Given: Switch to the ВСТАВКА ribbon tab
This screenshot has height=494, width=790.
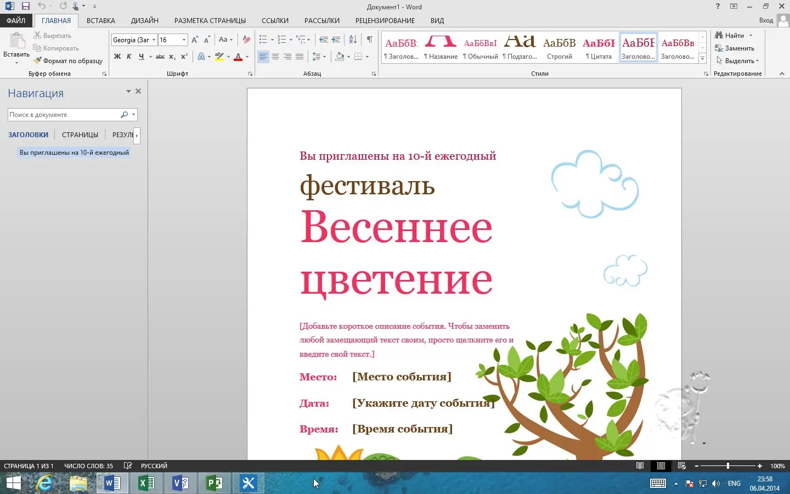Looking at the screenshot, I should 100,20.
